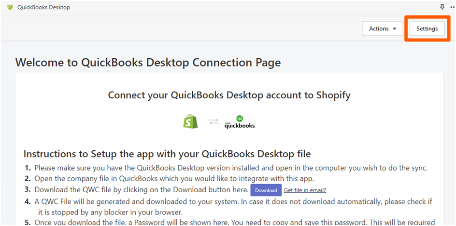Click the 'Get file in email?' link

[305, 190]
